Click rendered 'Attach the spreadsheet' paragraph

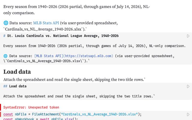(74, 79)
